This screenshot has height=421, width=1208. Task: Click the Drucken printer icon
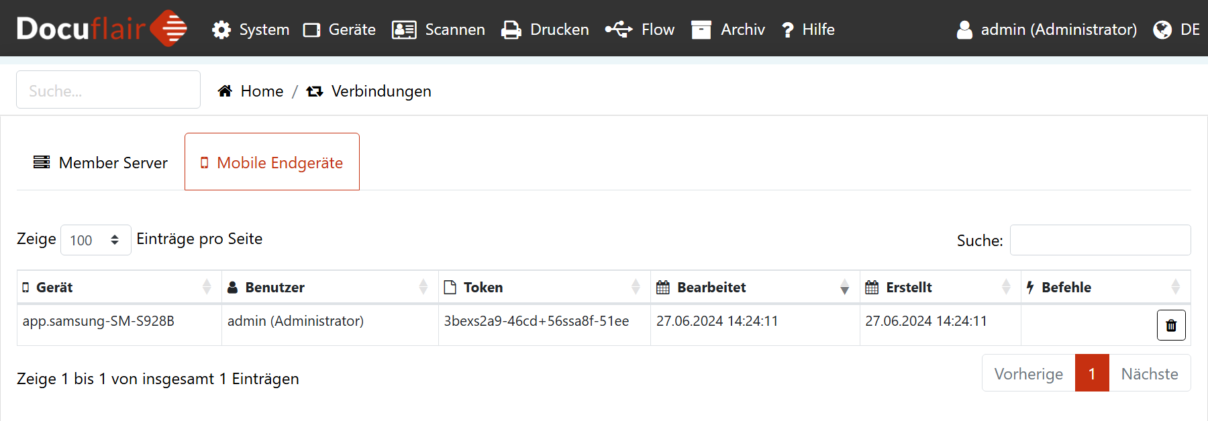click(511, 29)
